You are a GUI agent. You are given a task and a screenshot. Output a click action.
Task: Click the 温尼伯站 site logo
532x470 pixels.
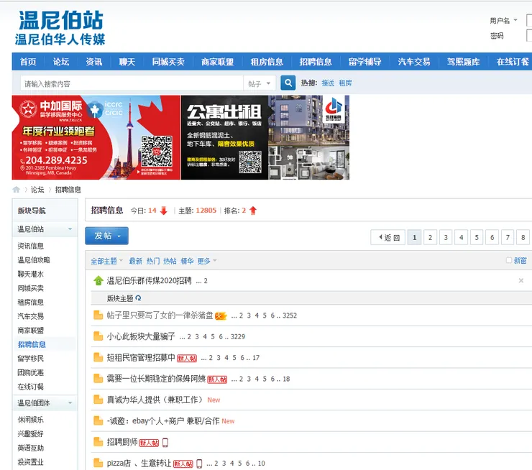coord(60,27)
